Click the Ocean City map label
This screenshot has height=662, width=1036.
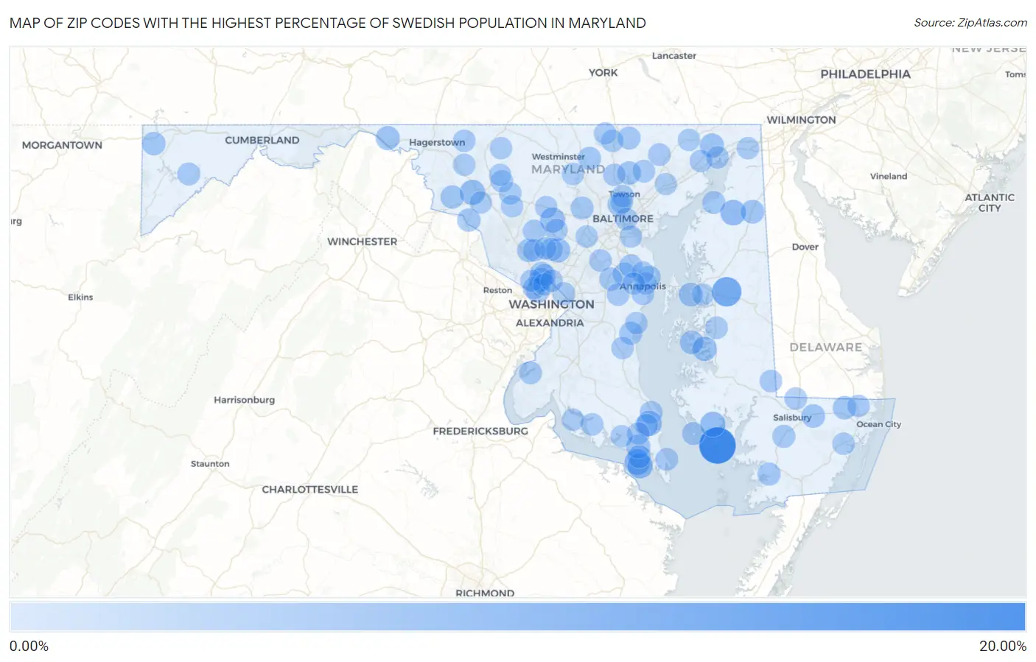(878, 424)
